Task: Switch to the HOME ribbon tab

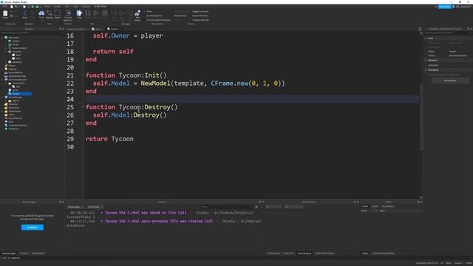Action: (47, 7)
